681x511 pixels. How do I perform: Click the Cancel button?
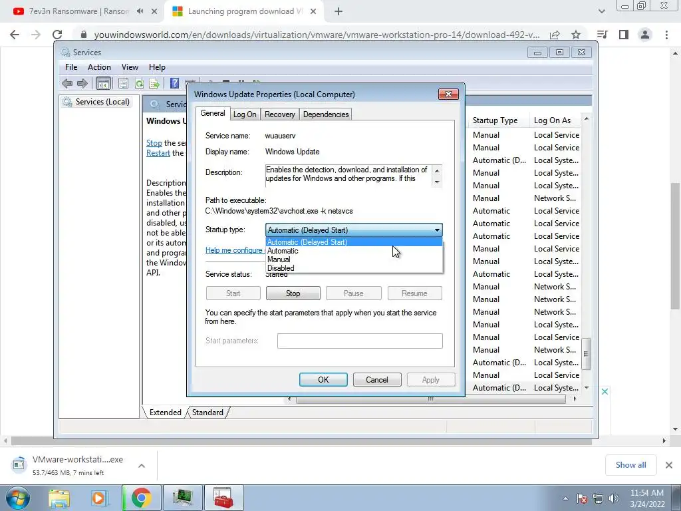coord(377,380)
